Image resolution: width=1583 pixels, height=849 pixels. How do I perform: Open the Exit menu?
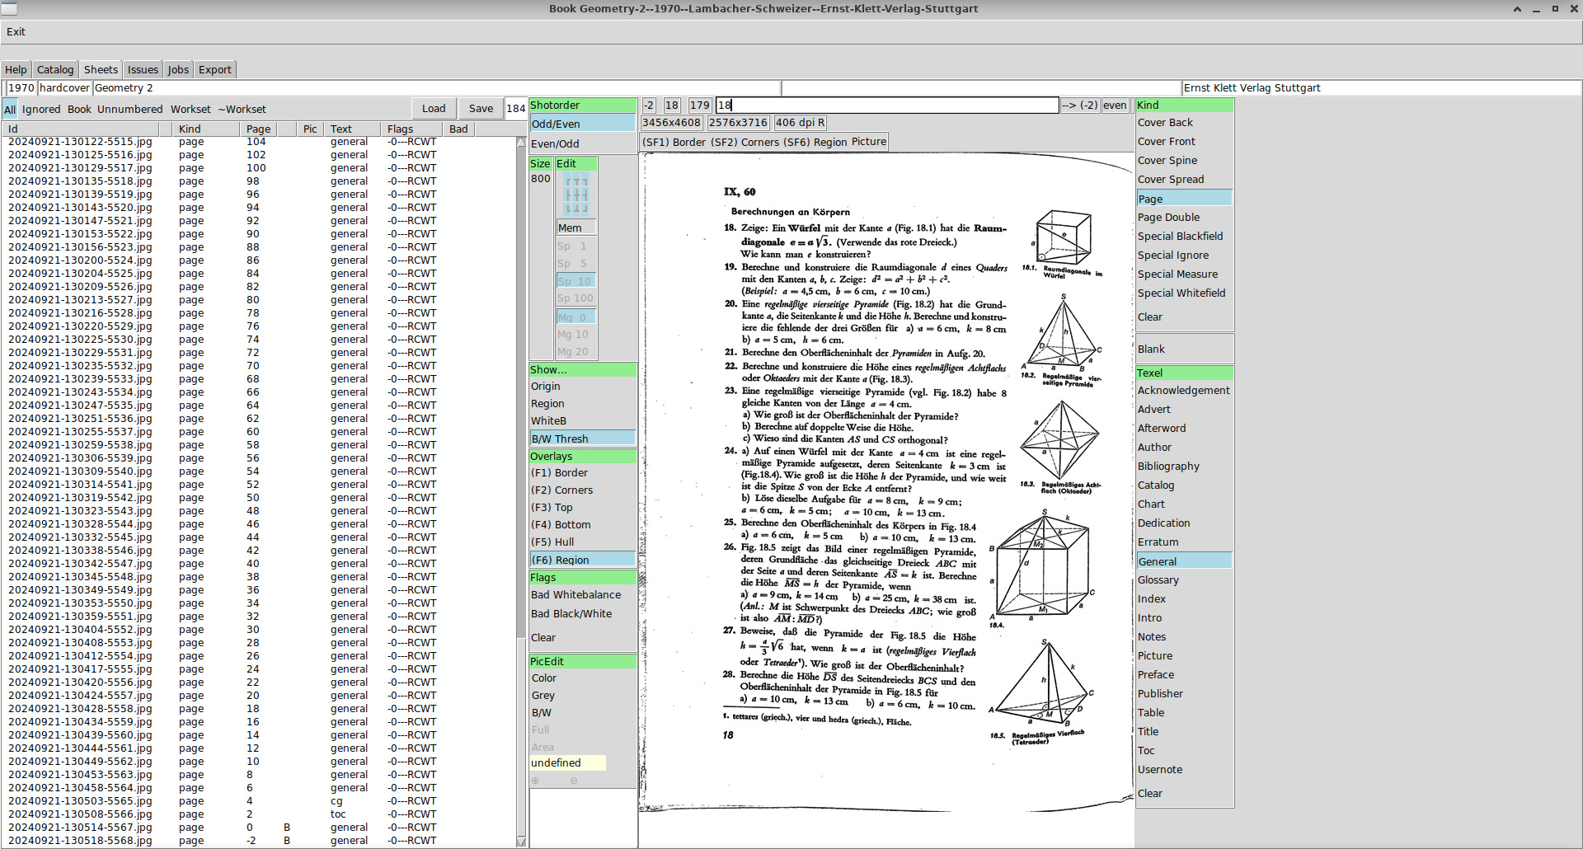tap(16, 32)
